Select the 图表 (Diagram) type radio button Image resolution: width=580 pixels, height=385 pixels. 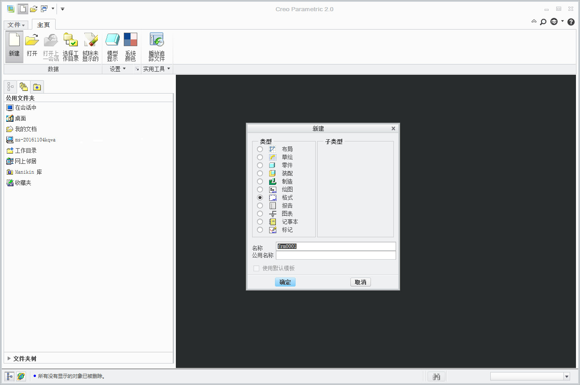click(x=260, y=214)
